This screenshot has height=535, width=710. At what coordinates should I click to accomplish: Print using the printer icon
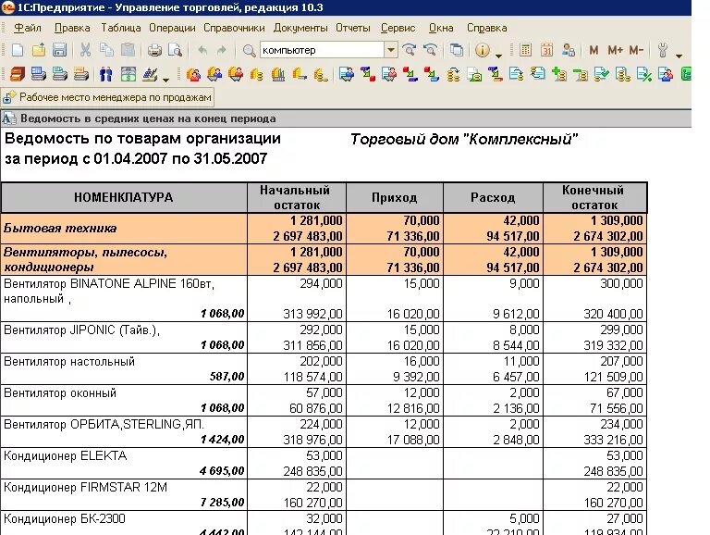[154, 50]
